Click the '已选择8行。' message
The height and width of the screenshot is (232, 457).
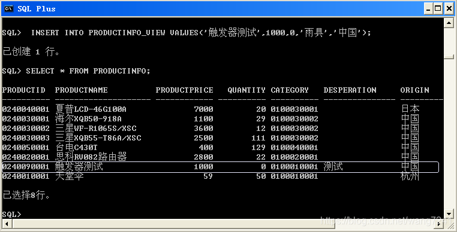point(26,196)
